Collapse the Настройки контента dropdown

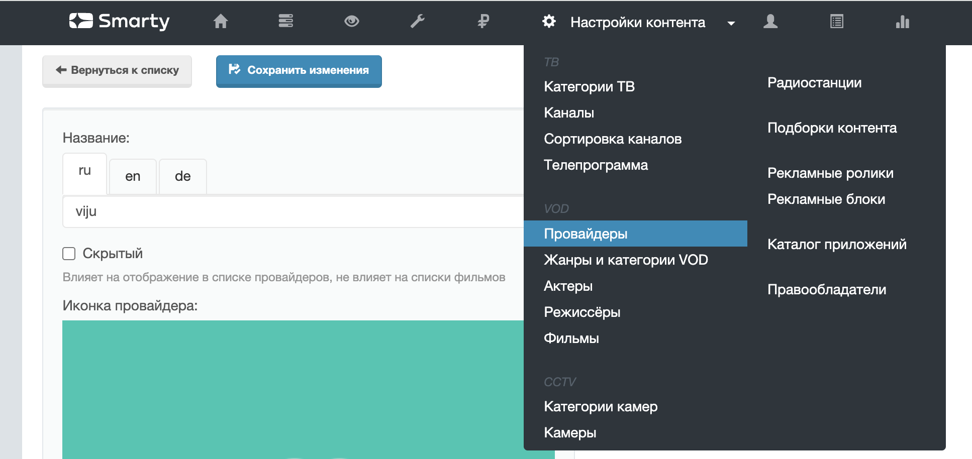pyautogui.click(x=637, y=23)
